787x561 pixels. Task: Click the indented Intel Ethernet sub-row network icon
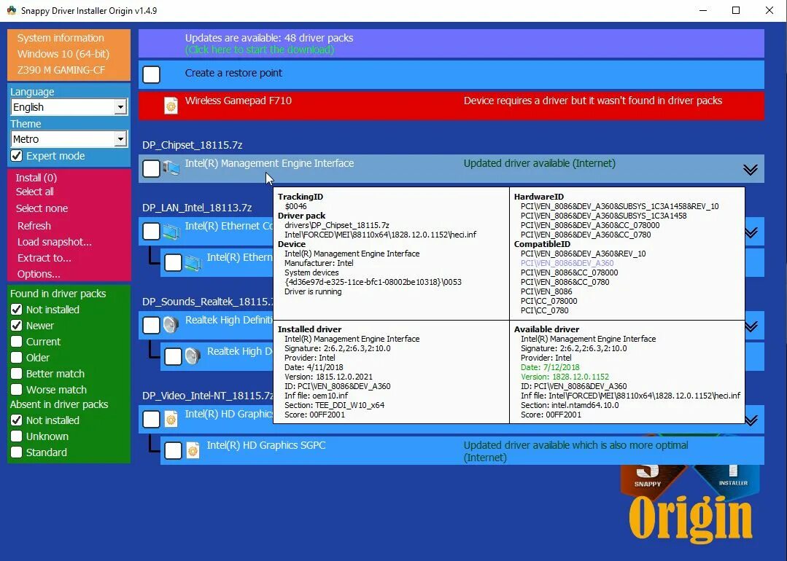[193, 262]
